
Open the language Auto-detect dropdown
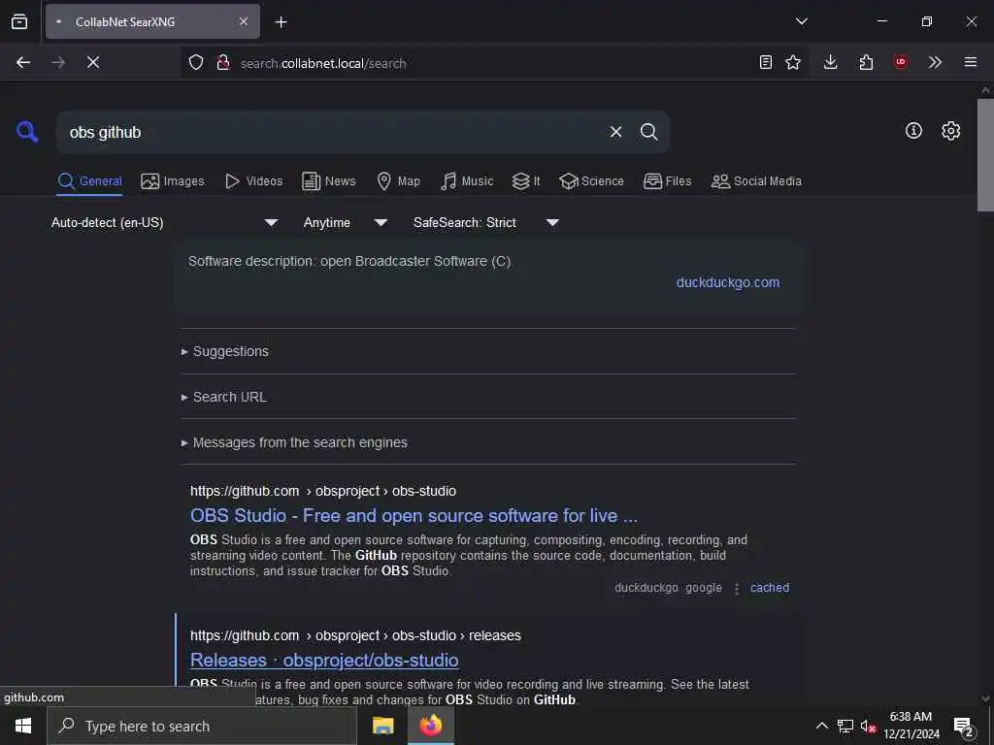coord(165,222)
